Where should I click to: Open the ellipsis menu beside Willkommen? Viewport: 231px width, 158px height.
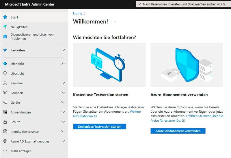(116, 22)
